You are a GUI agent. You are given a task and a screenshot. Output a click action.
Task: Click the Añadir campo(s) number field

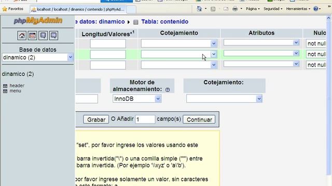(x=145, y=119)
